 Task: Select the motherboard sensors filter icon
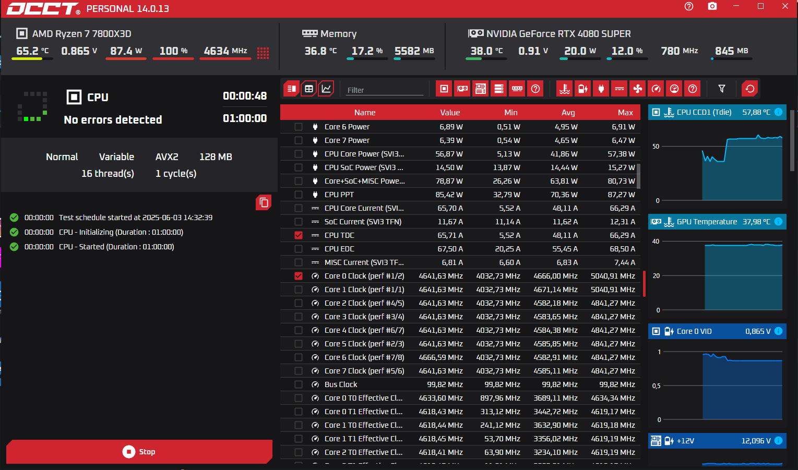[x=481, y=89]
